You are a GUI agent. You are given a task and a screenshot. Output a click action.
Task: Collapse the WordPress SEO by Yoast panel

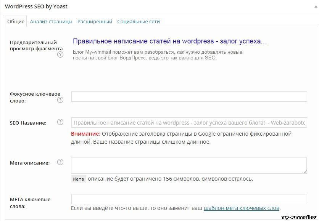[316, 6]
